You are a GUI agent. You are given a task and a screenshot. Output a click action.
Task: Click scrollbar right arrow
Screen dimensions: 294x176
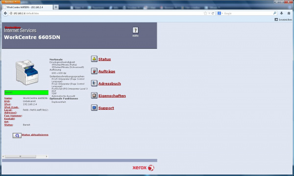tap(47, 156)
